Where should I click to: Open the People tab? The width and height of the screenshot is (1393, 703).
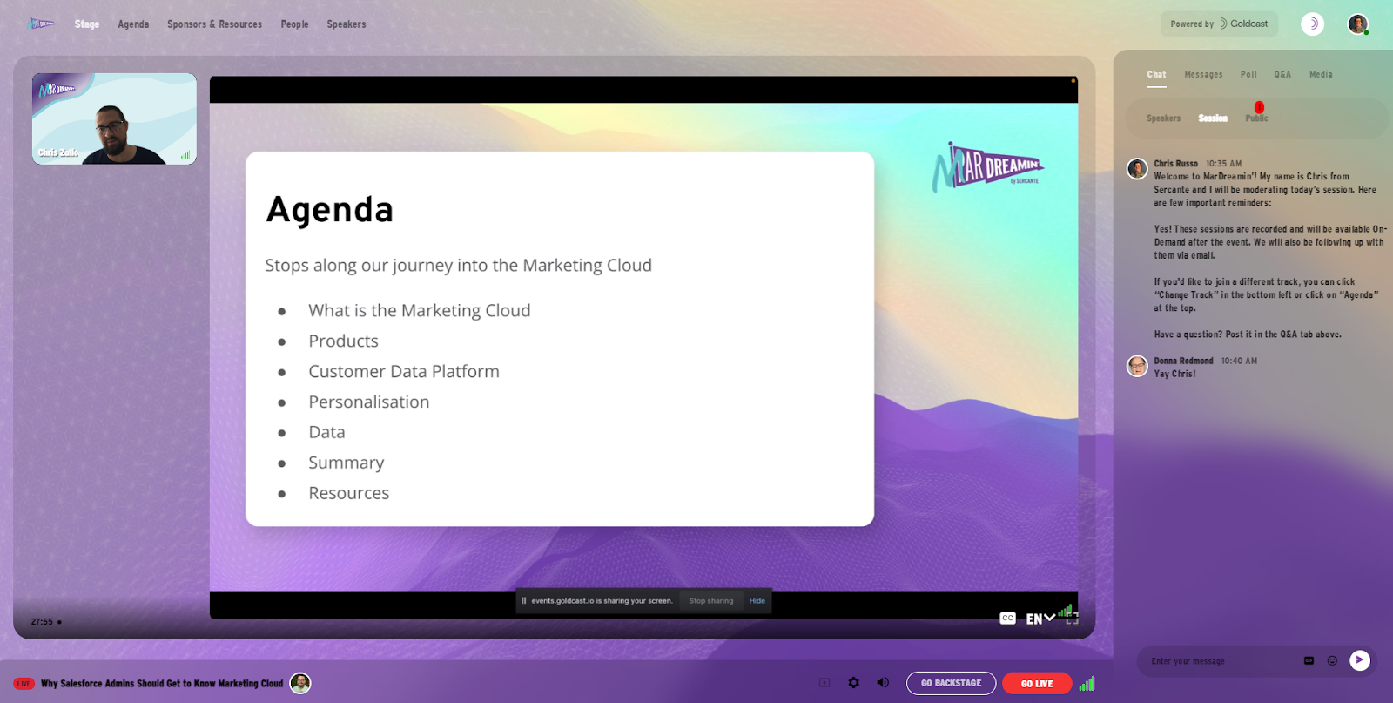click(294, 24)
